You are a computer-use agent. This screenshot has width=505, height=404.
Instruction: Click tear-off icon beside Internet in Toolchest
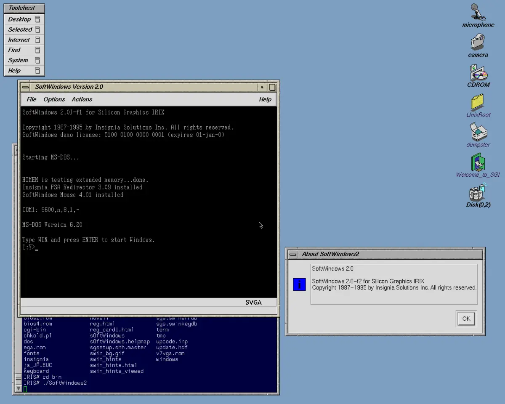click(x=37, y=40)
